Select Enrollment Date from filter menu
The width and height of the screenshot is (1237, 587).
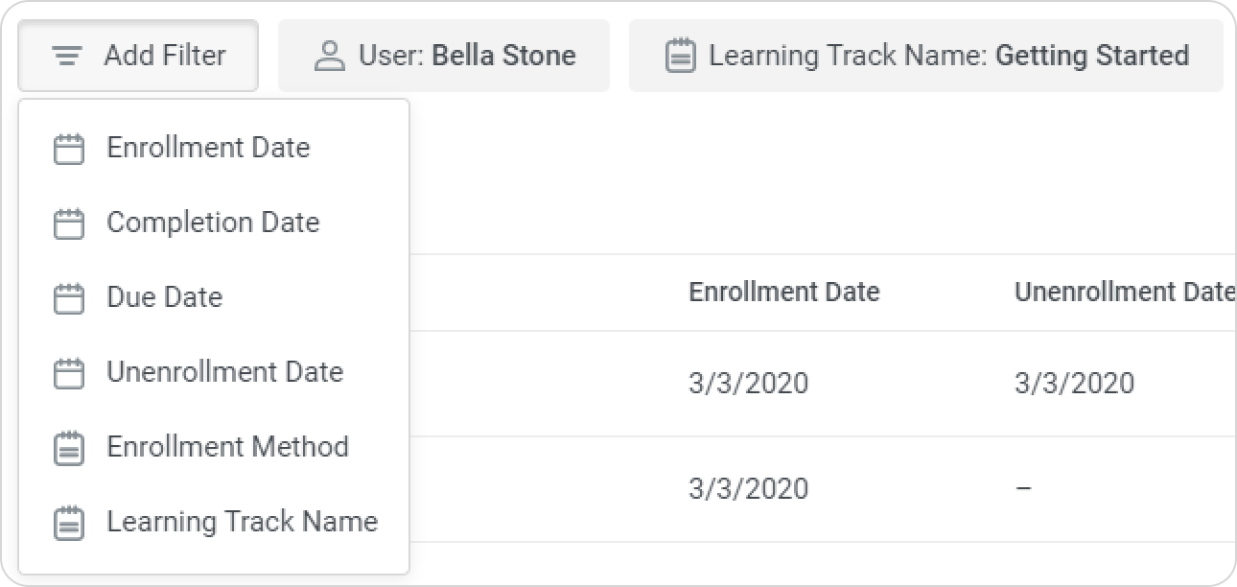208,149
